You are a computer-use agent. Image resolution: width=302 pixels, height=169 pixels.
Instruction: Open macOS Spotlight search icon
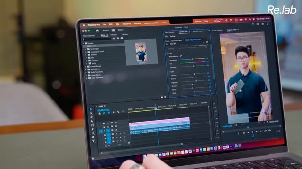pos(250,19)
